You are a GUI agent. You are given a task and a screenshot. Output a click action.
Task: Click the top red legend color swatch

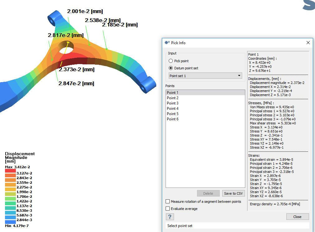pyautogui.click(x=10, y=171)
